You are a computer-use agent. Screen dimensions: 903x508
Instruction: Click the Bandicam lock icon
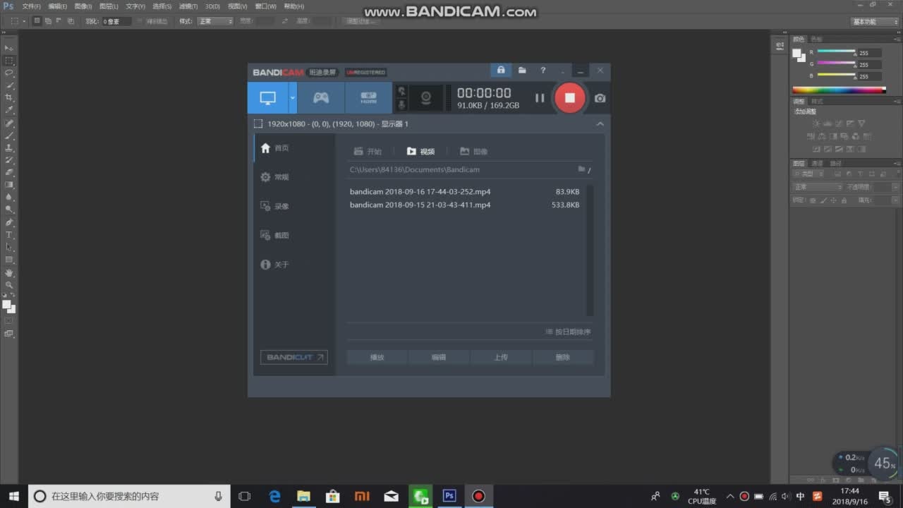(x=501, y=71)
